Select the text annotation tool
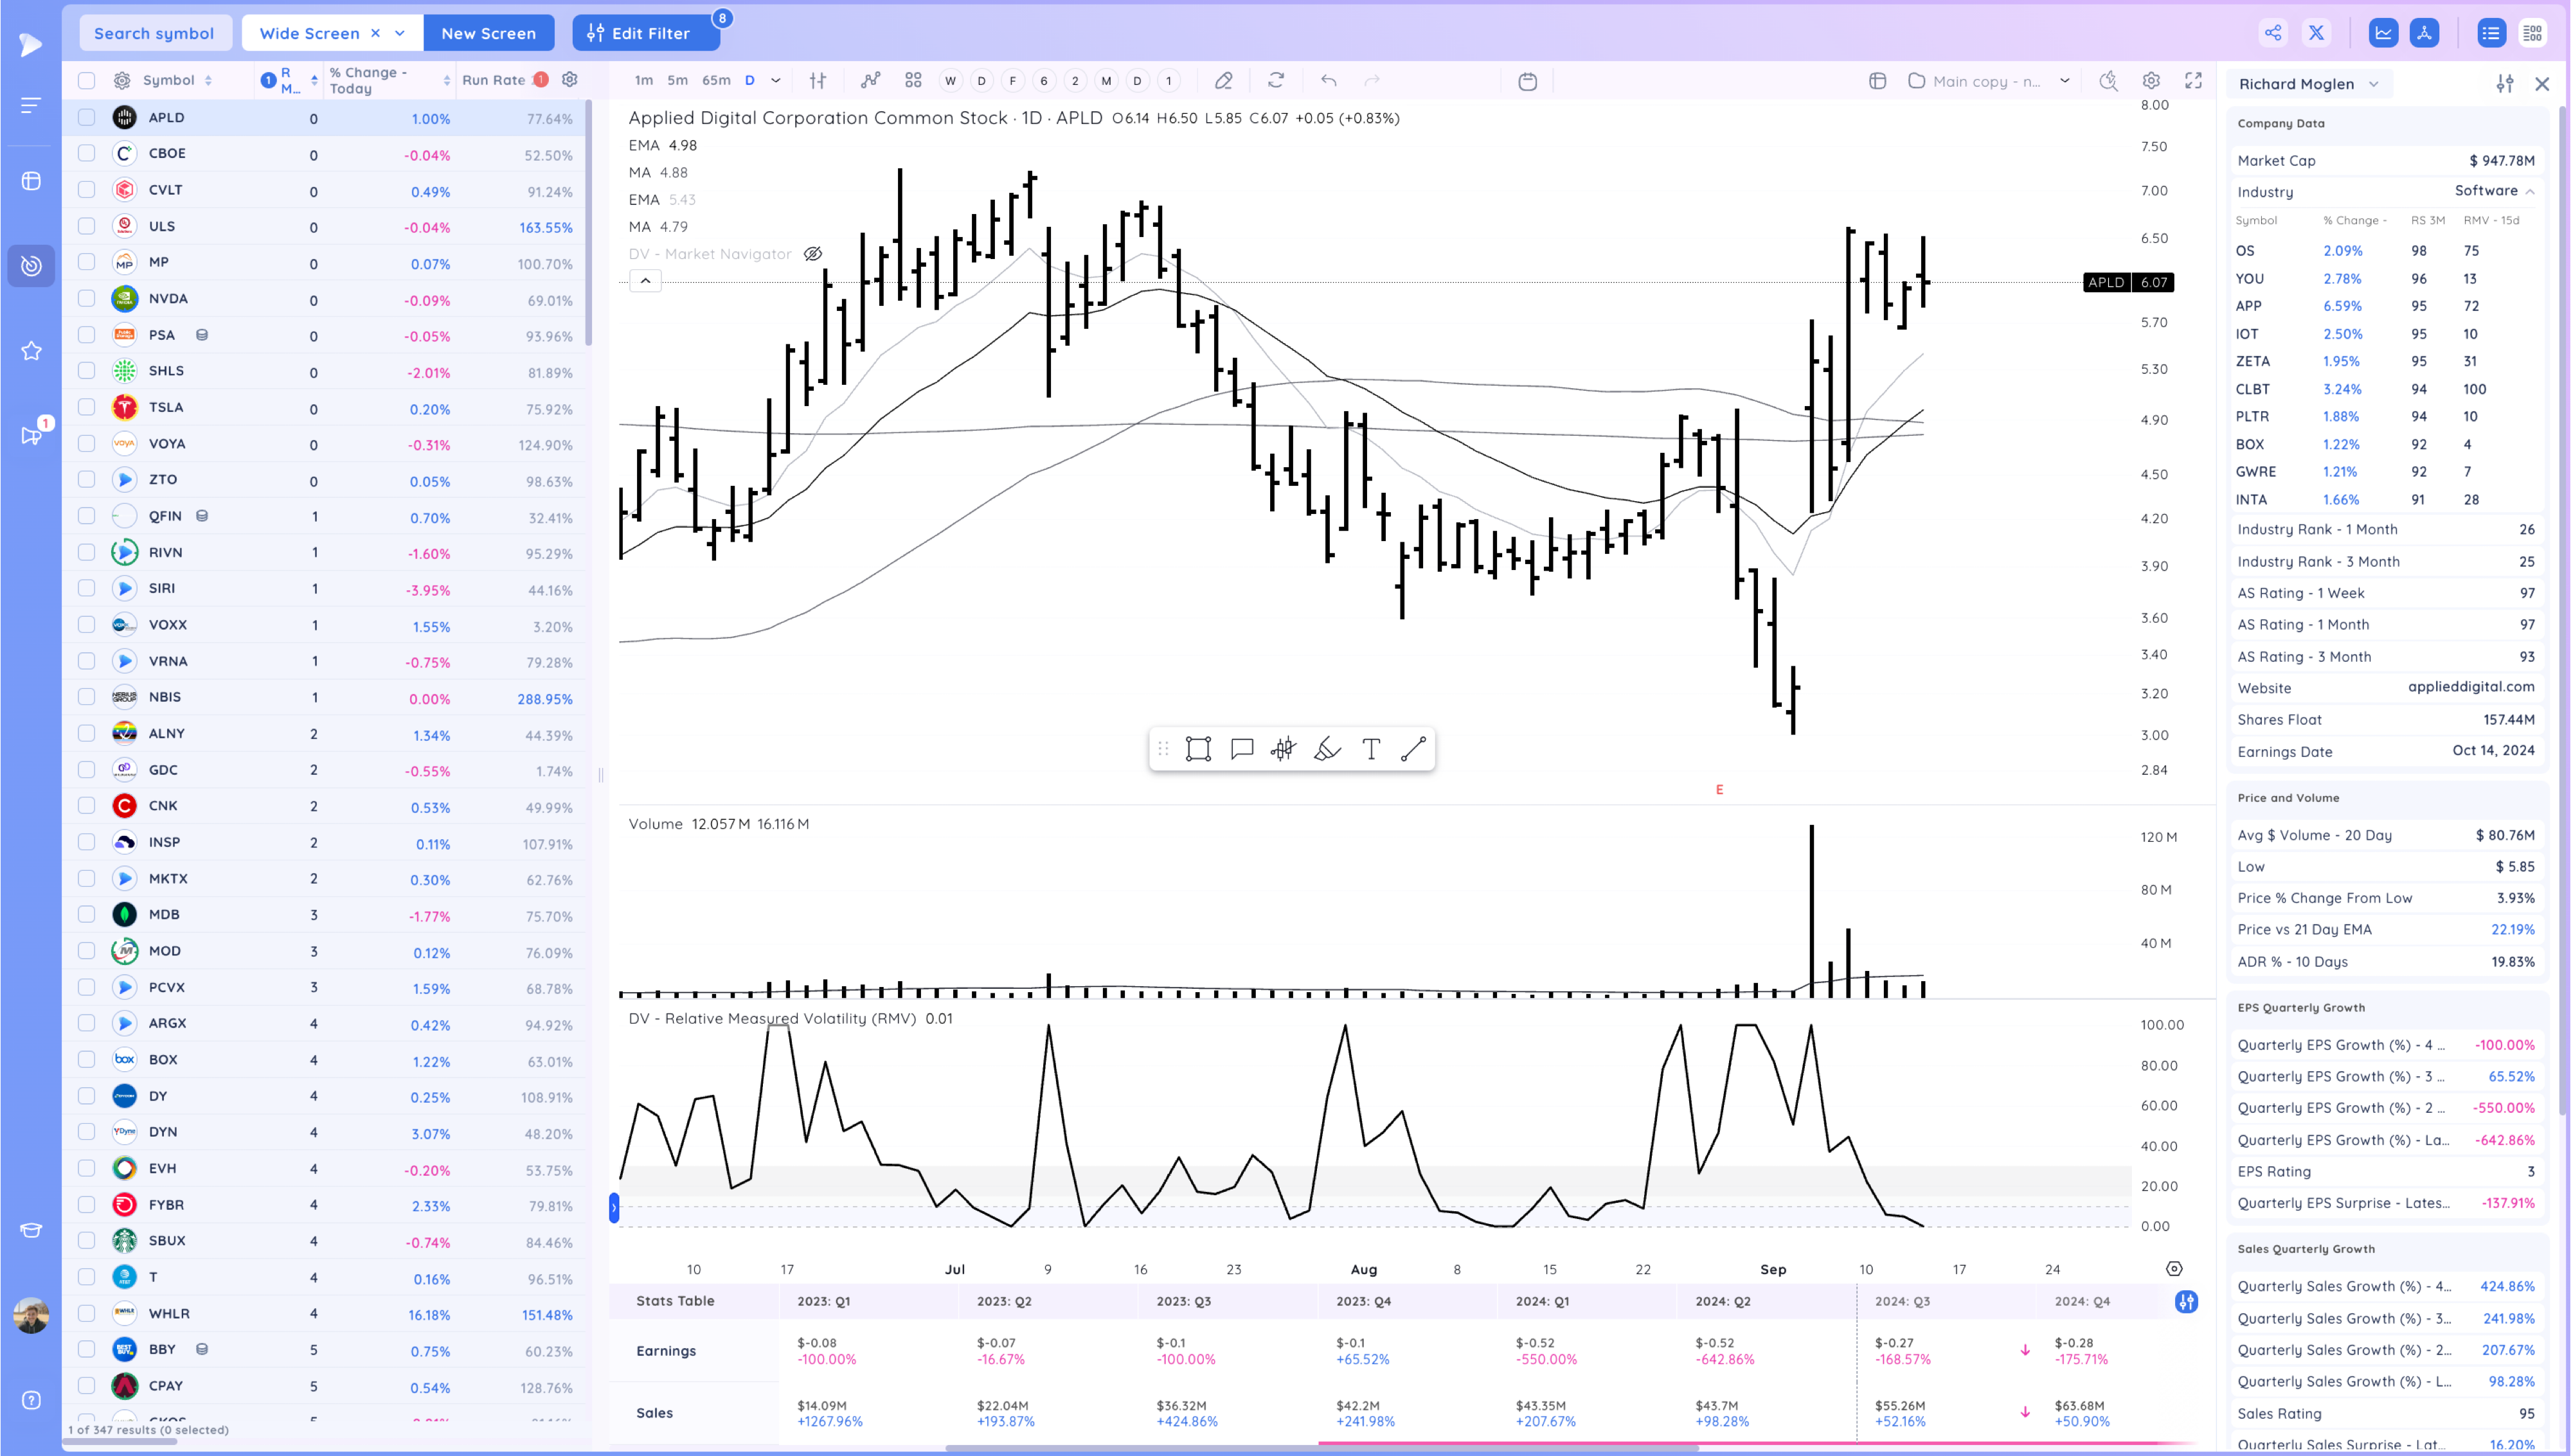 (x=1371, y=749)
